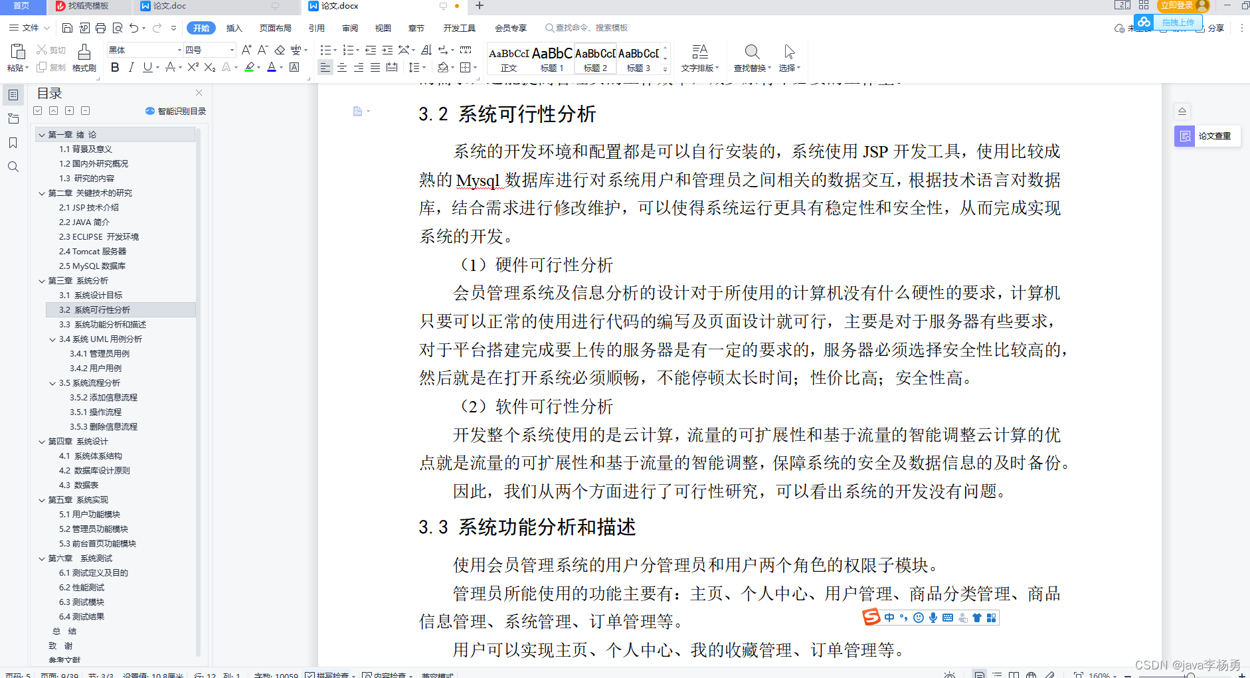Clear formatting with eraser icon
The image size is (1250, 678).
(x=280, y=50)
